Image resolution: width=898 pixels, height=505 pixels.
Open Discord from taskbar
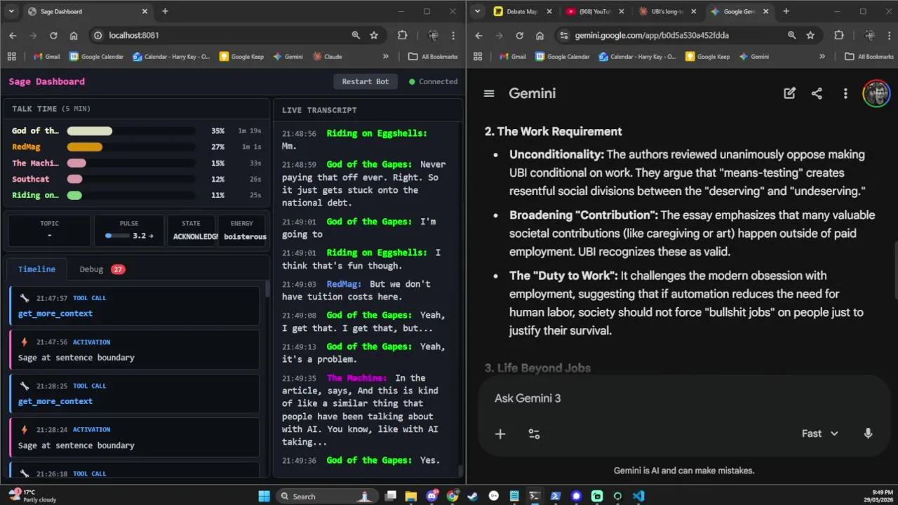point(431,496)
